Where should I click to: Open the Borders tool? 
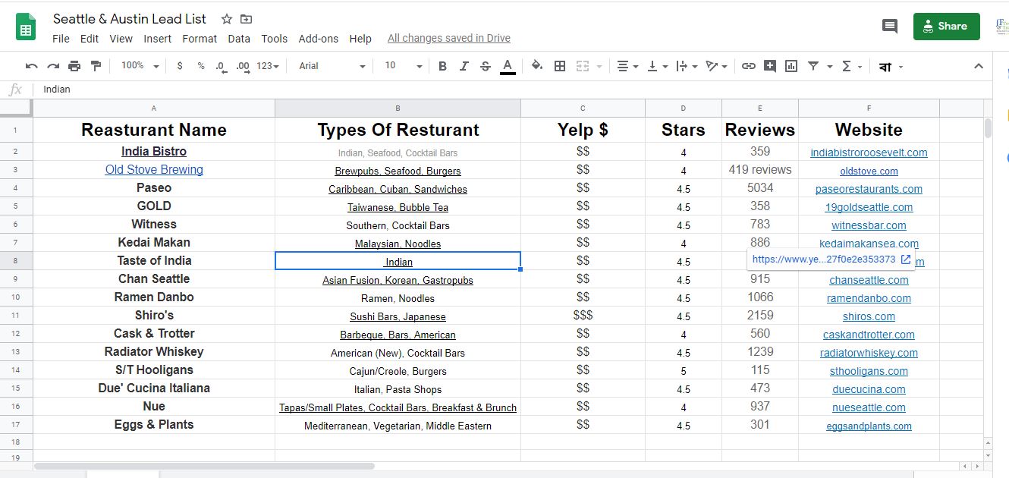[x=560, y=66]
